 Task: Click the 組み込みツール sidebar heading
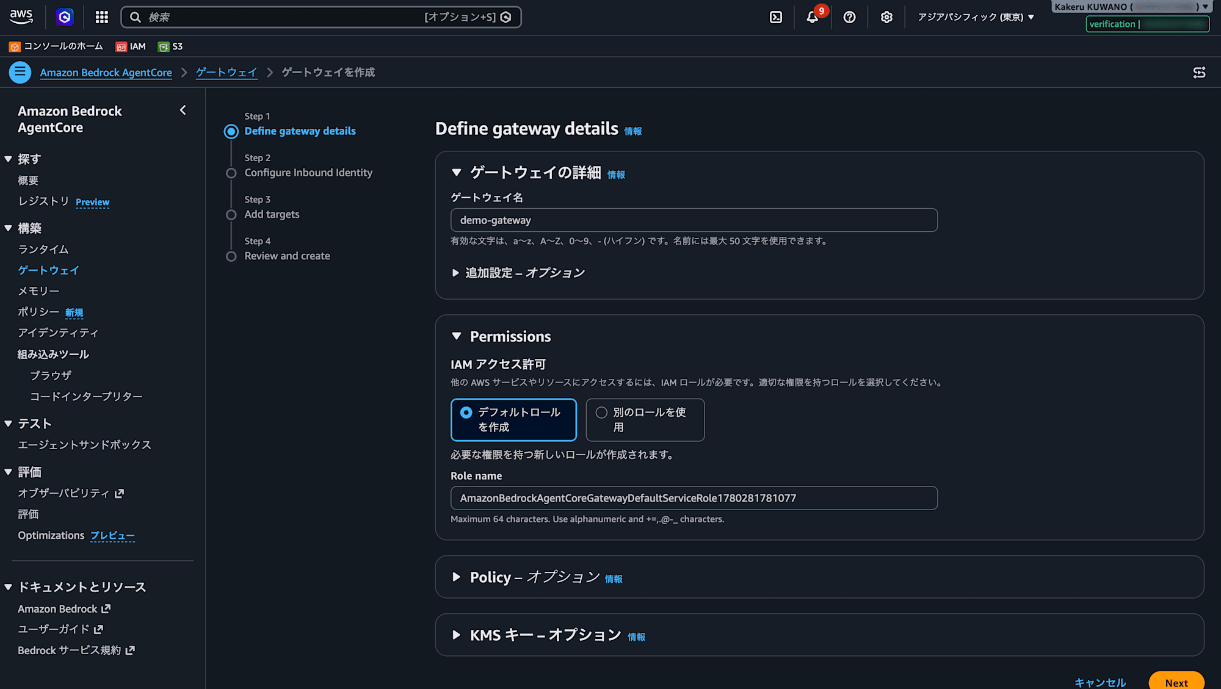[x=53, y=355]
